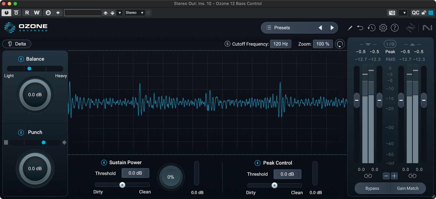Click the undo arrow icon
Screen dimensions: 436x199
pos(360,28)
